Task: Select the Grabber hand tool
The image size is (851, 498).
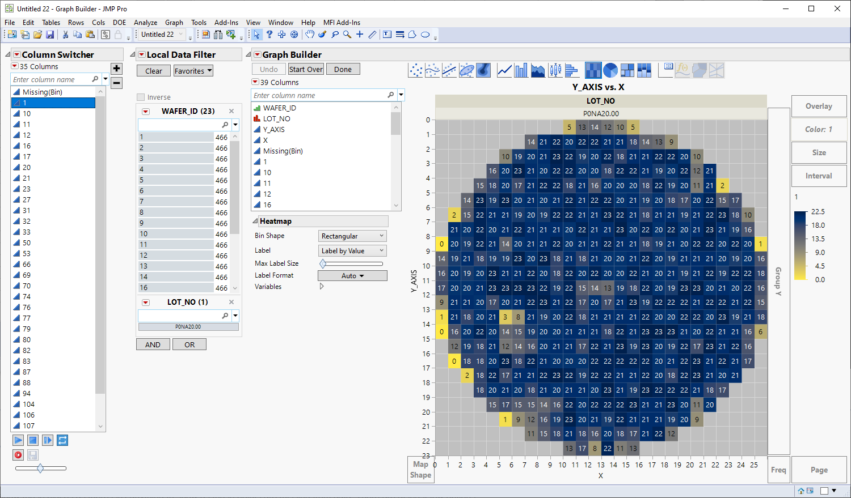Action: (310, 35)
